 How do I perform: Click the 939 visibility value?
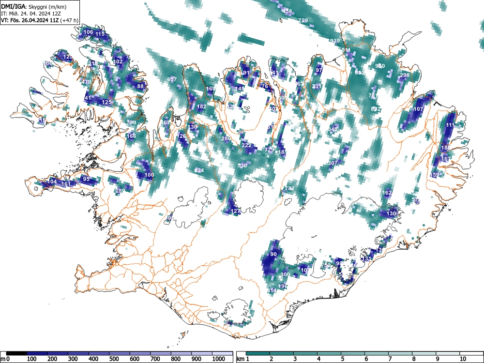tap(334, 41)
